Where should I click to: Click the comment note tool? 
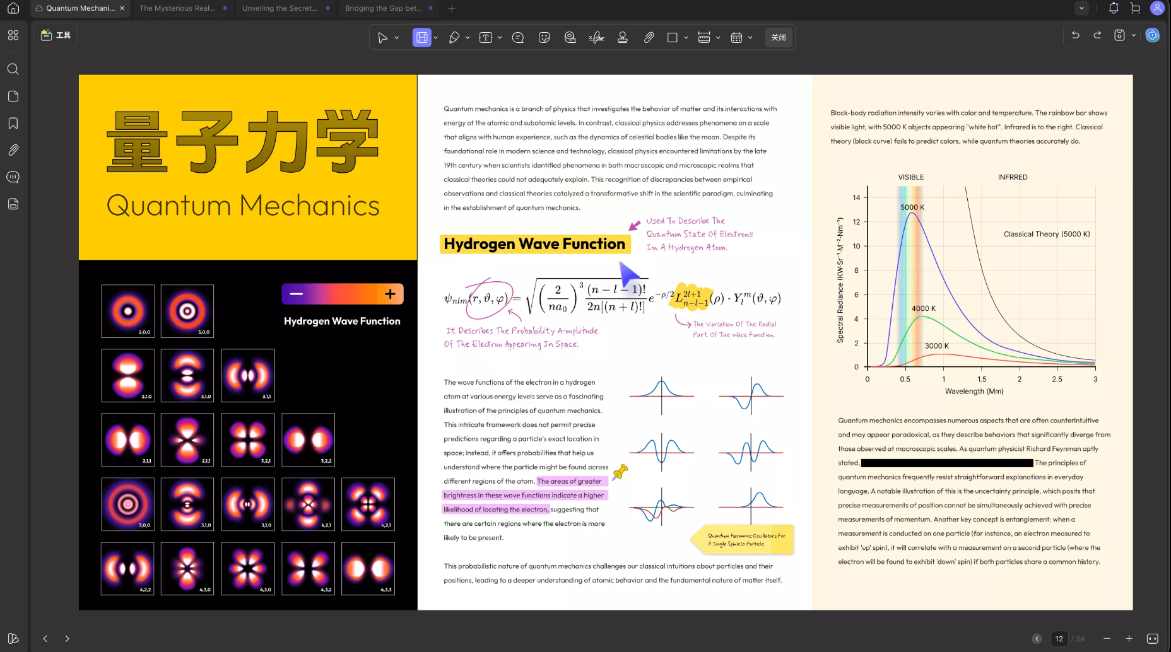pyautogui.click(x=518, y=38)
